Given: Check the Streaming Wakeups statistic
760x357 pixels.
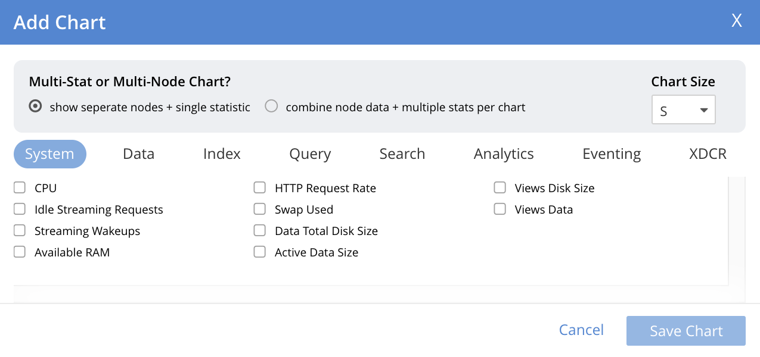Looking at the screenshot, I should click(19, 230).
